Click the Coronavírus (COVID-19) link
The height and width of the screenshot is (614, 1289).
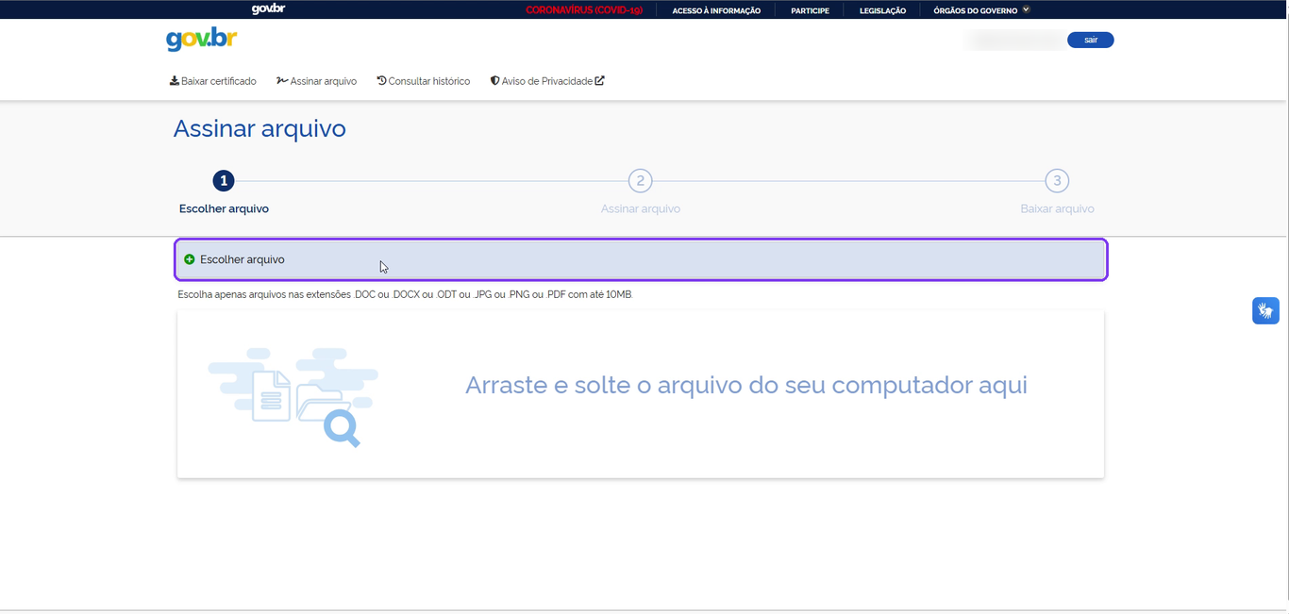[x=584, y=10]
